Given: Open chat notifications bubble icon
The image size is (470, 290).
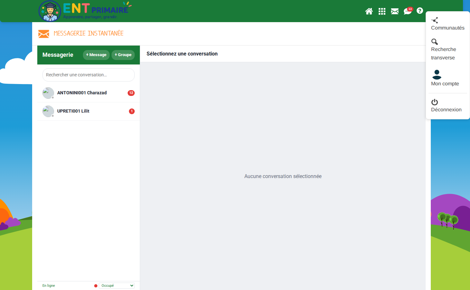Looking at the screenshot, I should tap(408, 11).
